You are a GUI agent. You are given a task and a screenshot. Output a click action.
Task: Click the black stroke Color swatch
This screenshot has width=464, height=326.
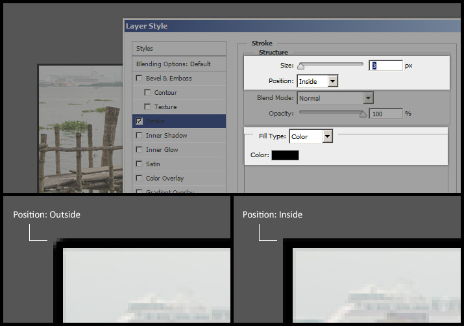pyautogui.click(x=285, y=155)
